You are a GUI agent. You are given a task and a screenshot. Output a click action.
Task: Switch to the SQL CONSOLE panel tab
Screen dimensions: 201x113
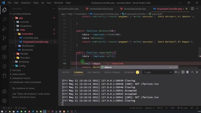point(94,73)
